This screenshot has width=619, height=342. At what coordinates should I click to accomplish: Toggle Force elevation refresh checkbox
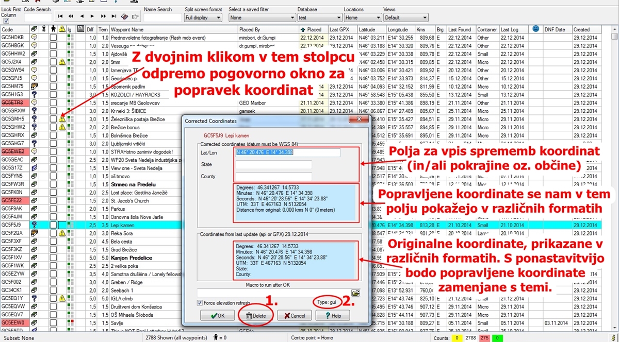pos(200,303)
